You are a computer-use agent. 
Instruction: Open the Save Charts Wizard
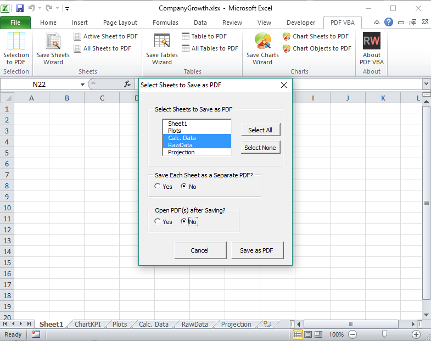[262, 49]
